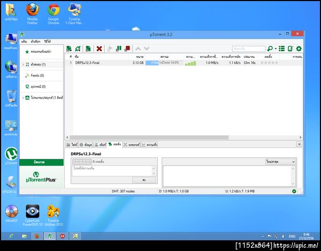Switch to the Trackers detail tab
The width and height of the screenshot is (321, 251).
coord(132,144)
